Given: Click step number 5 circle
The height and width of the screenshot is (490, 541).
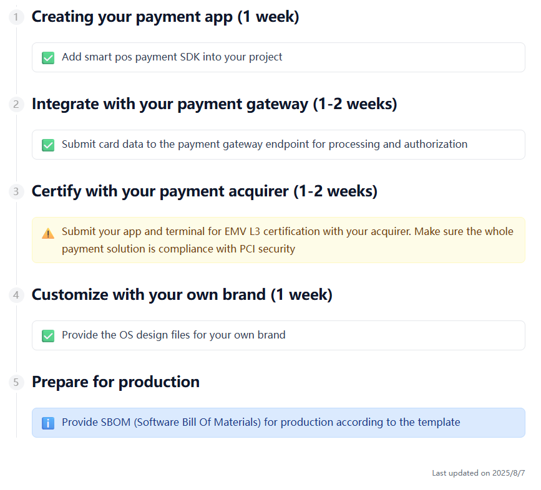Looking at the screenshot, I should (x=16, y=383).
